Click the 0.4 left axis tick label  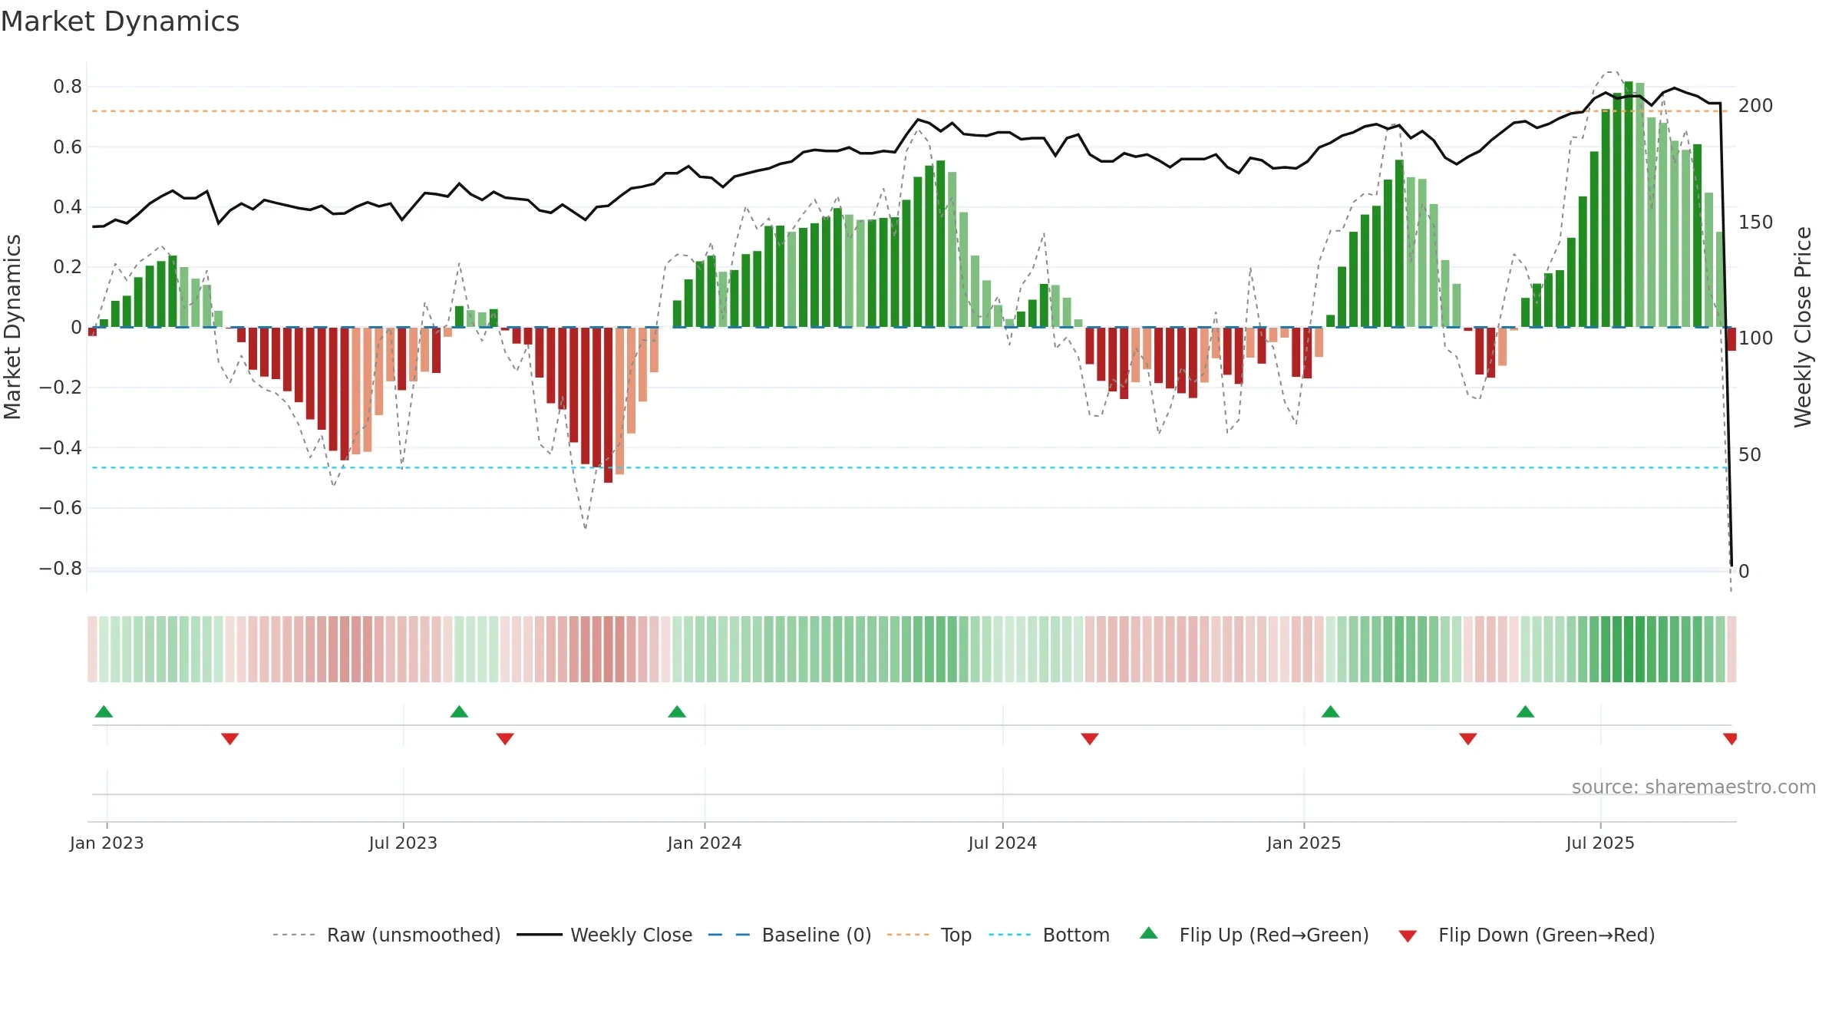coord(68,207)
